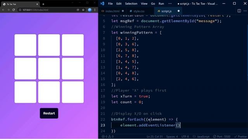
Task: Click 'btnRef' on line 22
Action: (118, 119)
